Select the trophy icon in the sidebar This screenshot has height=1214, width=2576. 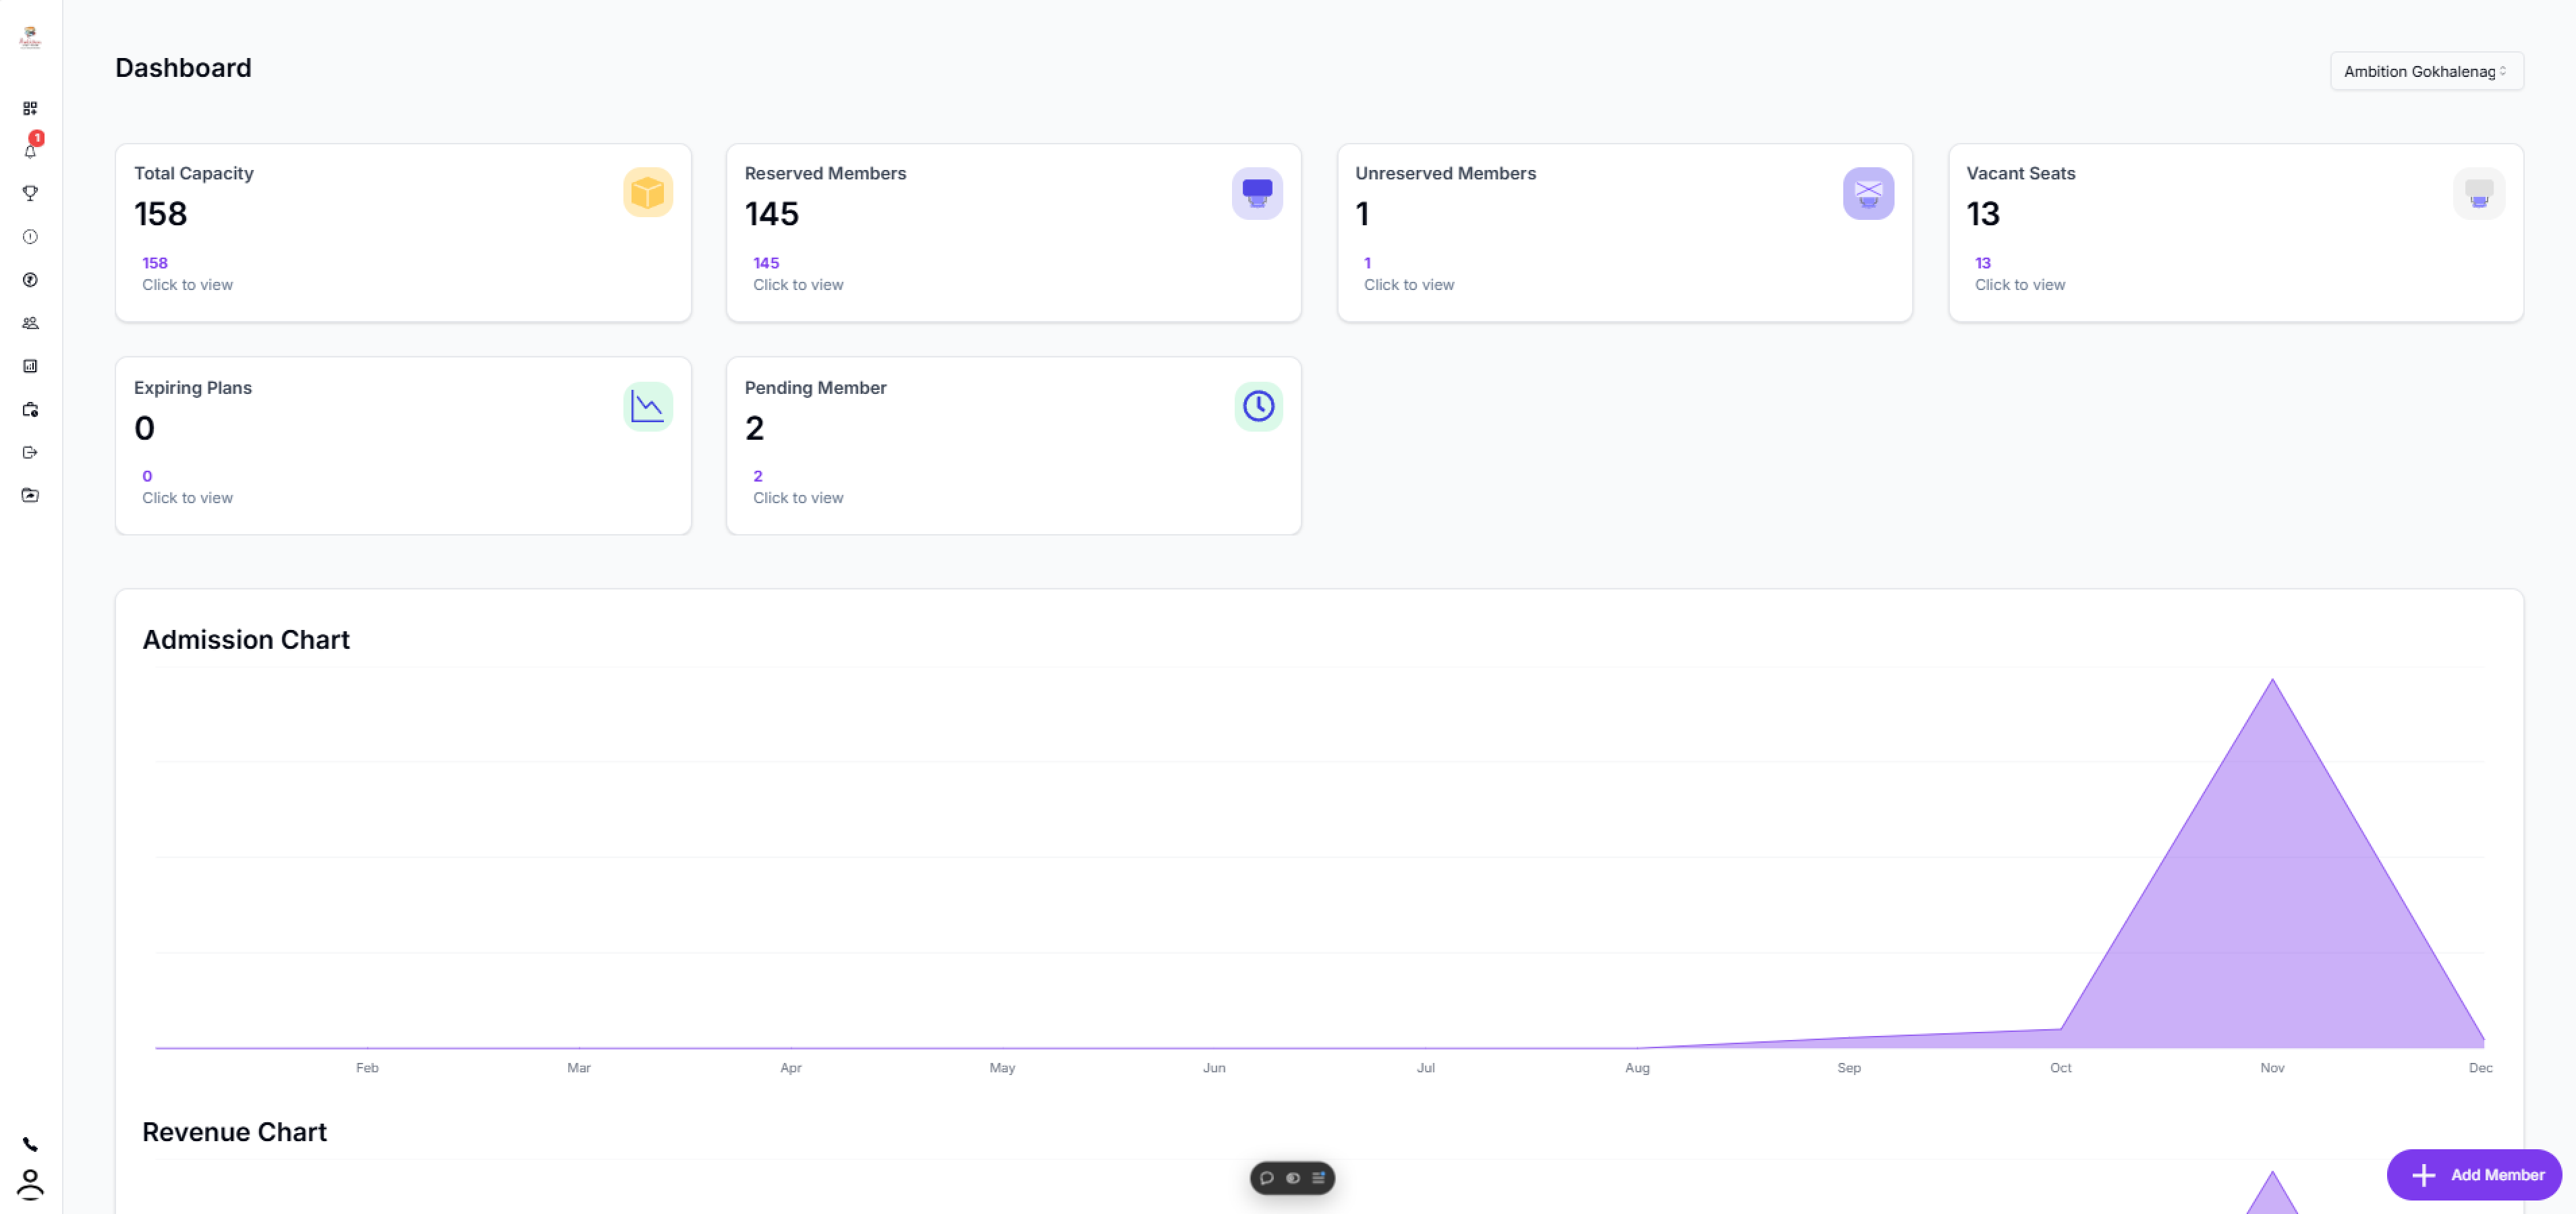[30, 194]
